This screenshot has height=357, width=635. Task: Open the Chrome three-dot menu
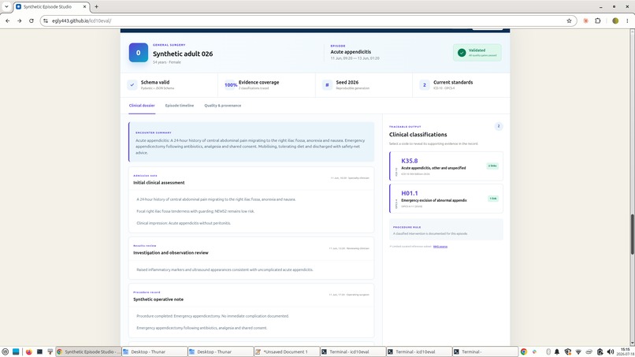coord(627,20)
